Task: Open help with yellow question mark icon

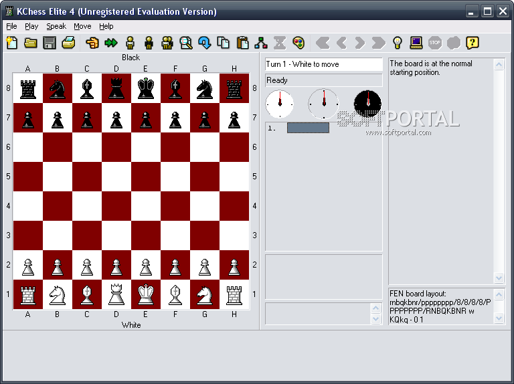Action: (473, 43)
